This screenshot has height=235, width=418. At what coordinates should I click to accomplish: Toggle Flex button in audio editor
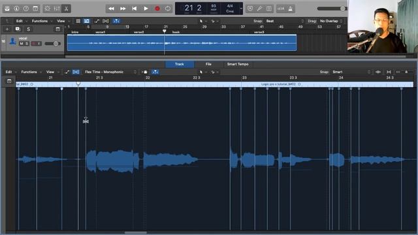click(76, 72)
